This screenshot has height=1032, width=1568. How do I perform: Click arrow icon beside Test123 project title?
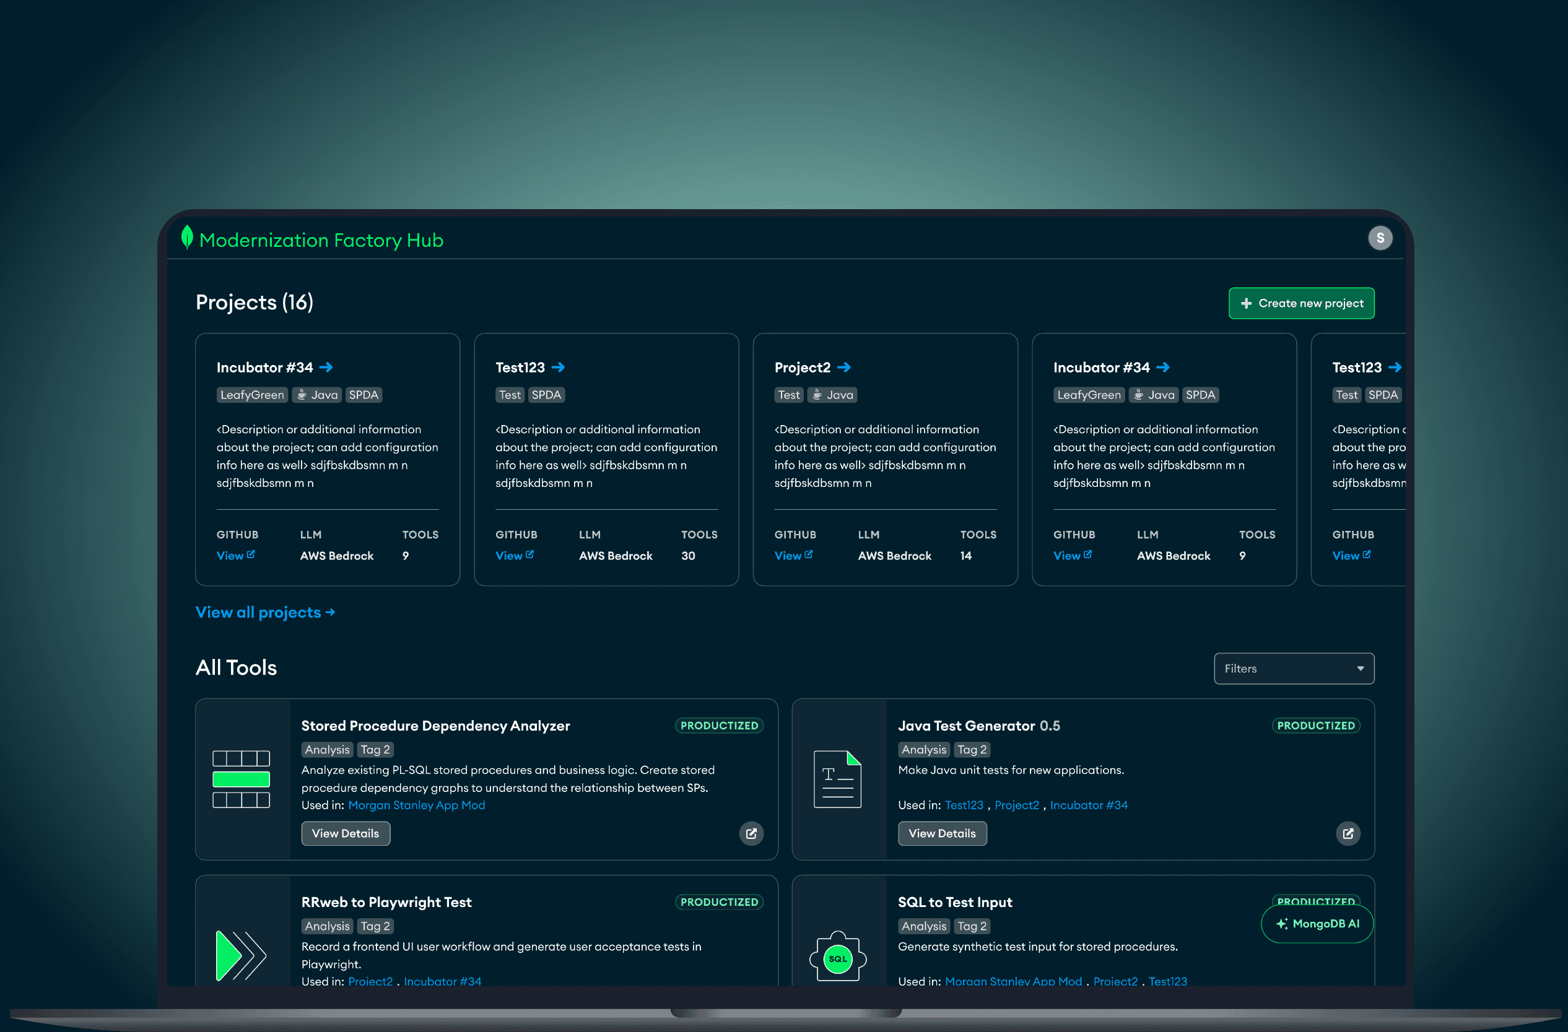[558, 368]
